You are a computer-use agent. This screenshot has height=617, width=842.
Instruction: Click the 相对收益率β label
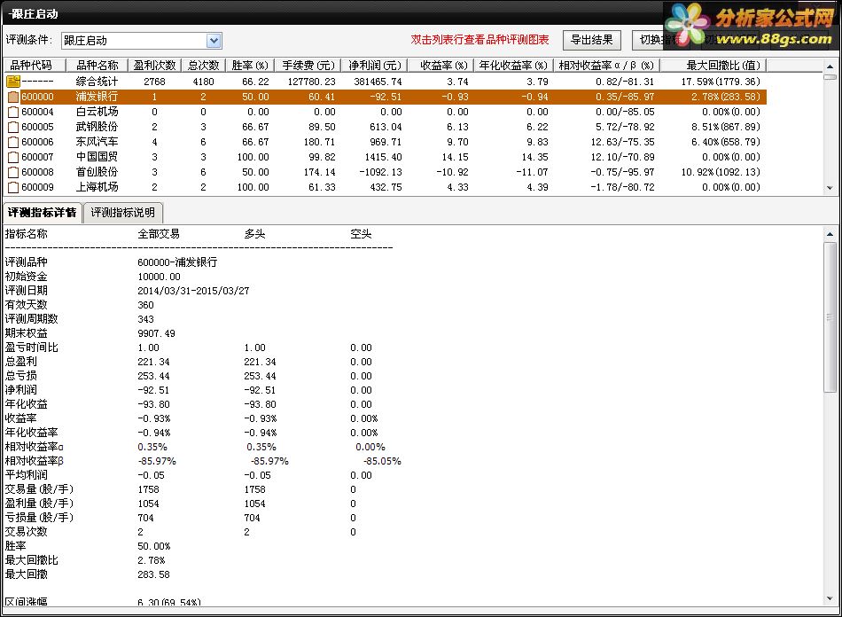click(35, 461)
